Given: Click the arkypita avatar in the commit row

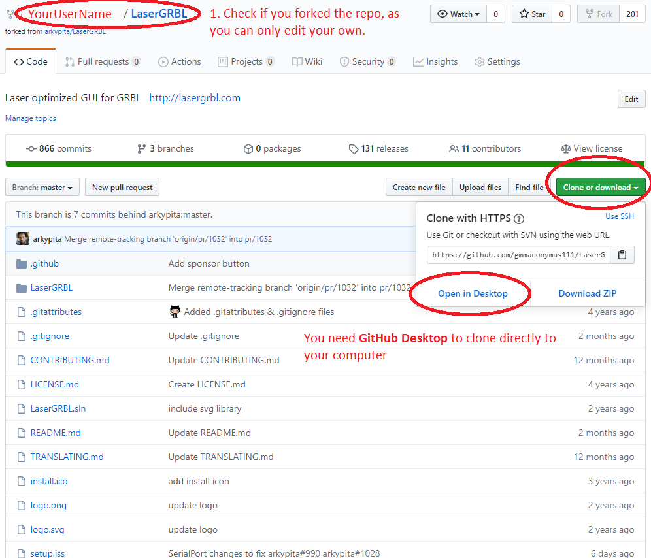Looking at the screenshot, I should pyautogui.click(x=23, y=238).
